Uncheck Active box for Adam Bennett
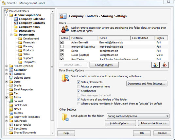This screenshot has height=140, width=175. 62,42
